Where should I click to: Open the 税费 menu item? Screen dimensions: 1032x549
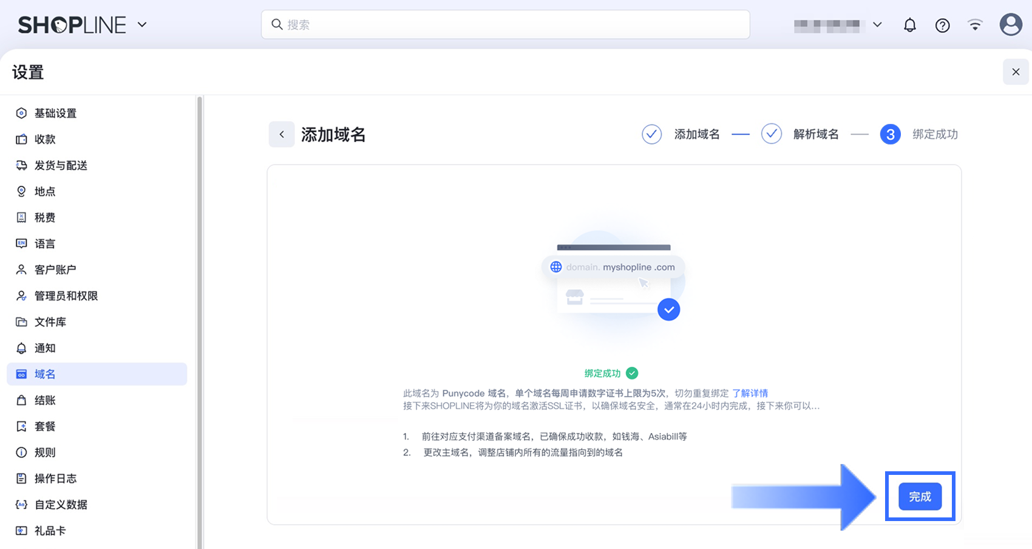coord(97,217)
